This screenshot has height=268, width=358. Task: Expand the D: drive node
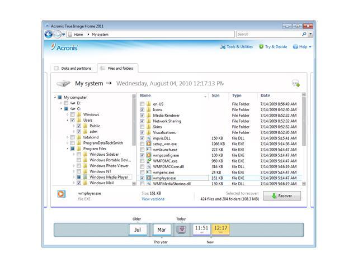61,103
